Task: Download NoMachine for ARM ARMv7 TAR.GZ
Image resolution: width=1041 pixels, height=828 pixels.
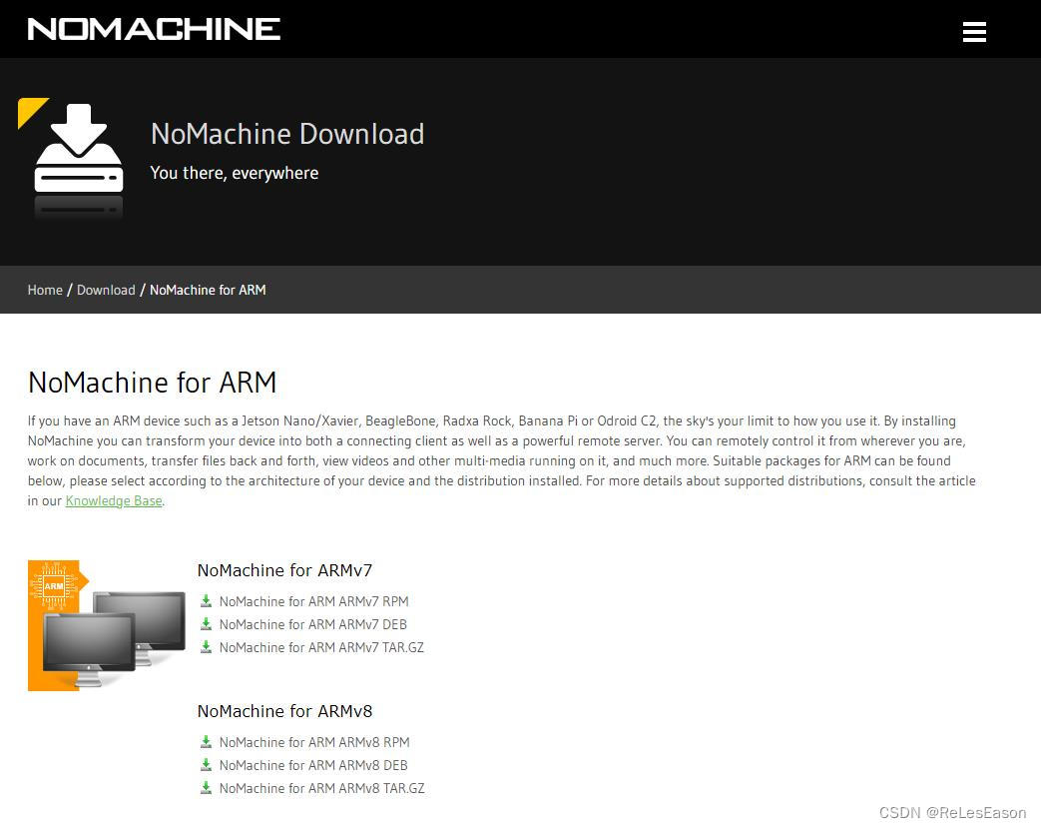Action: pyautogui.click(x=321, y=647)
